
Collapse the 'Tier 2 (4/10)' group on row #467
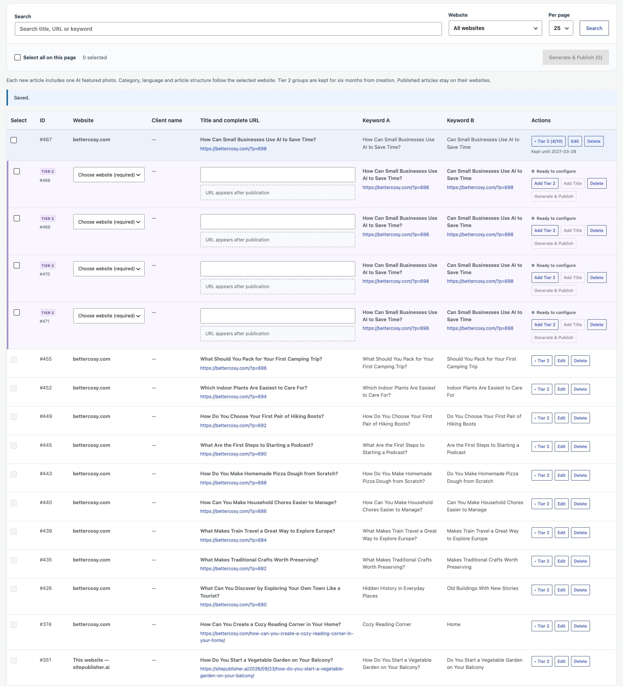click(x=549, y=141)
